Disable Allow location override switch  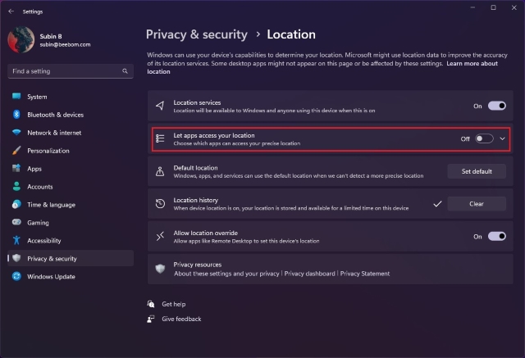[496, 236]
